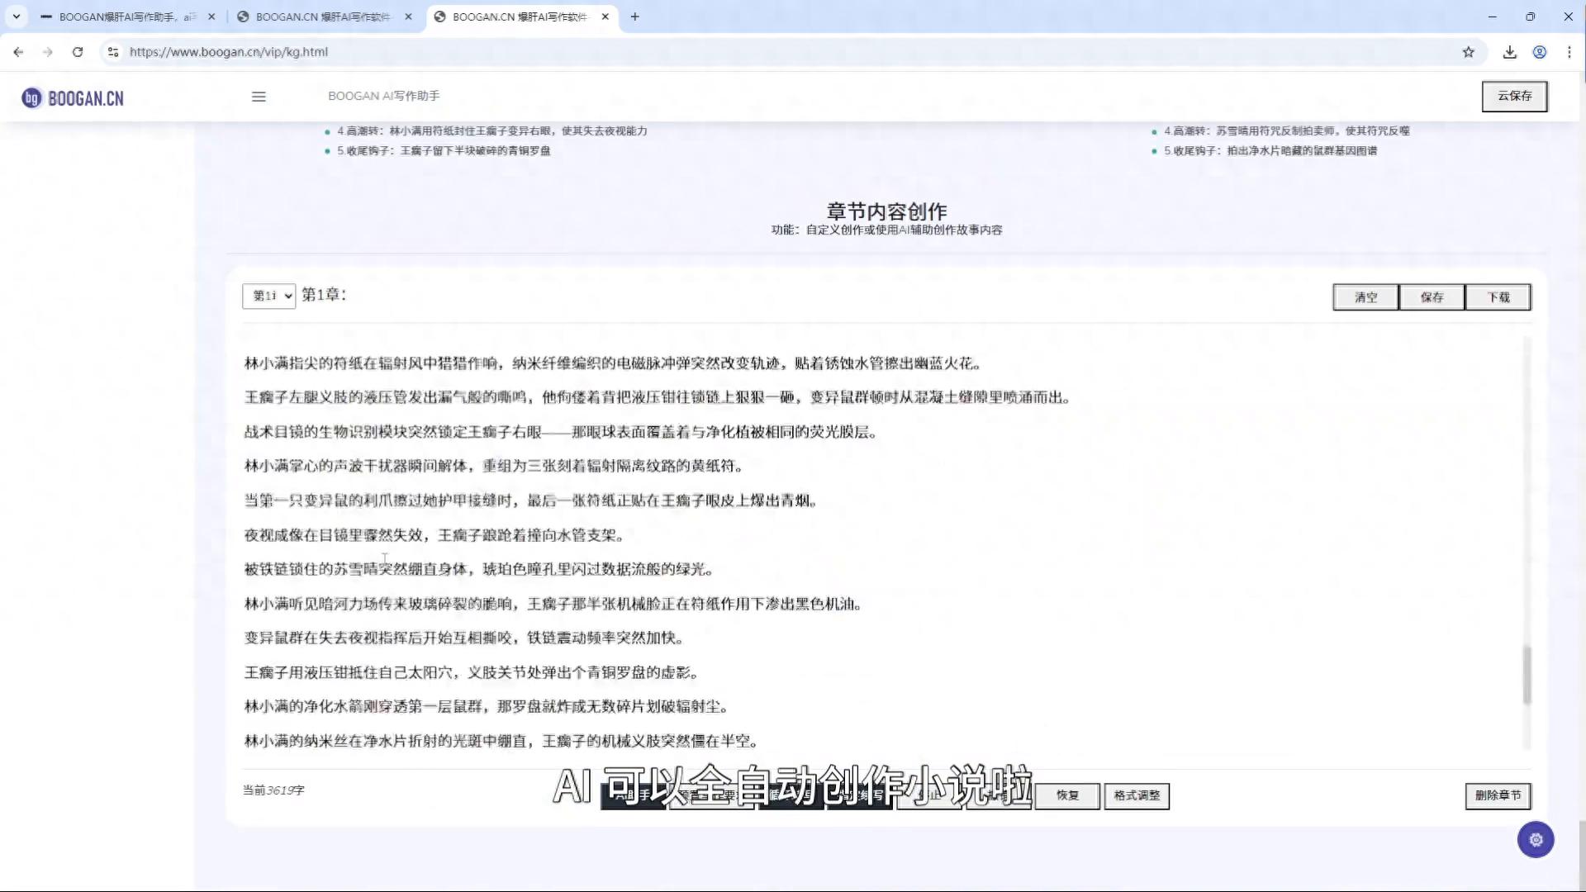Click the 云保存 cloud save button

[1514, 96]
